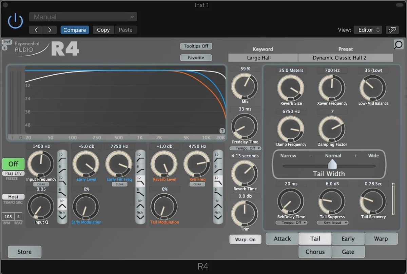The height and width of the screenshot is (274, 407).
Task: Select Nch notch for Reverb filter
Action: (218, 215)
